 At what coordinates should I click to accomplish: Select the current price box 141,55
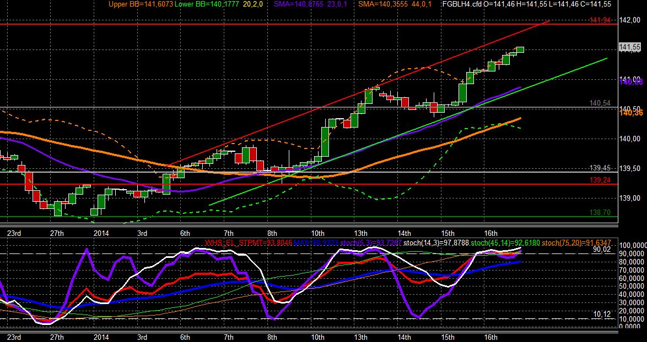(630, 48)
